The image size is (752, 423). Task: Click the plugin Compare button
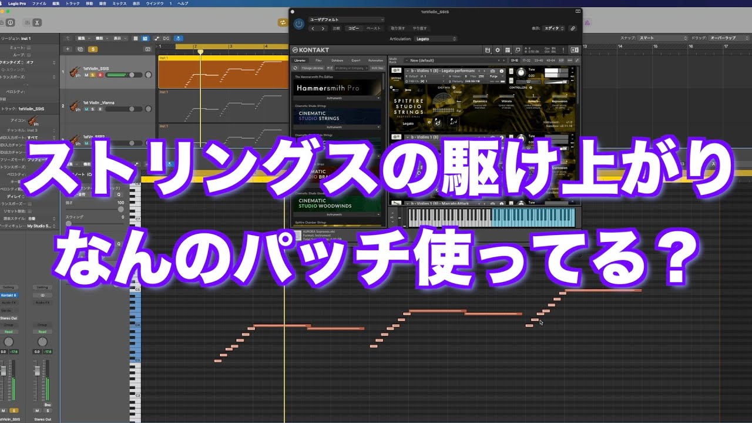pyautogui.click(x=337, y=28)
